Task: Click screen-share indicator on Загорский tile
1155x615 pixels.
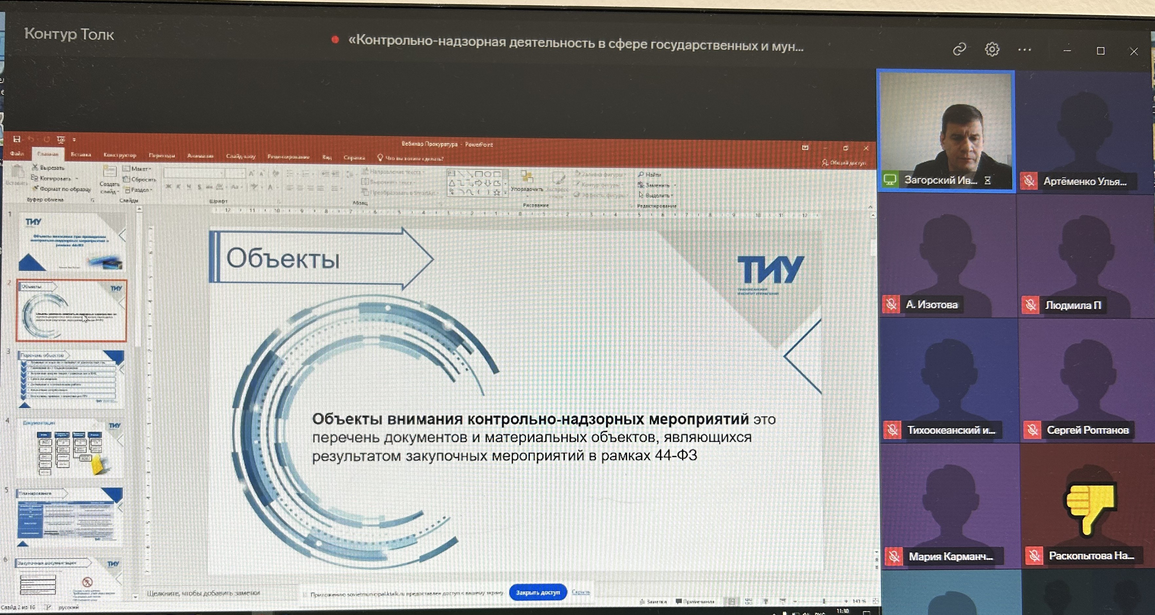Action: pos(890,180)
